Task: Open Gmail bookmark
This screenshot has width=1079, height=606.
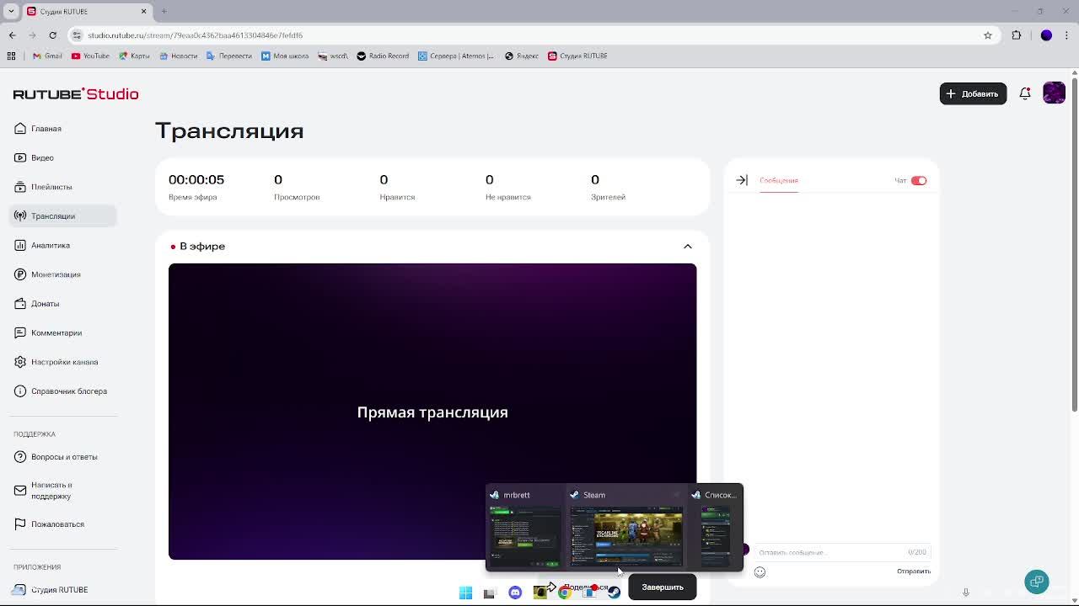Action: click(x=47, y=56)
